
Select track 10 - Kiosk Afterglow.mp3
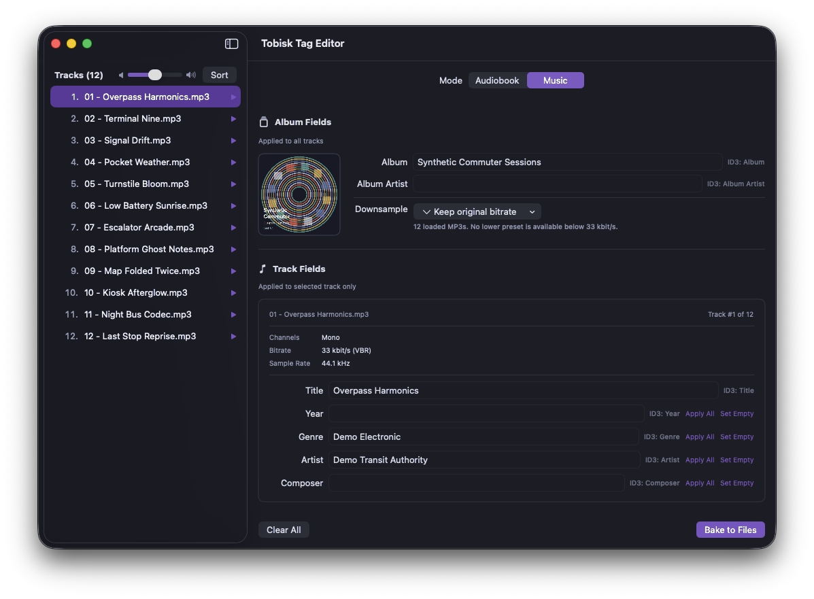point(146,293)
